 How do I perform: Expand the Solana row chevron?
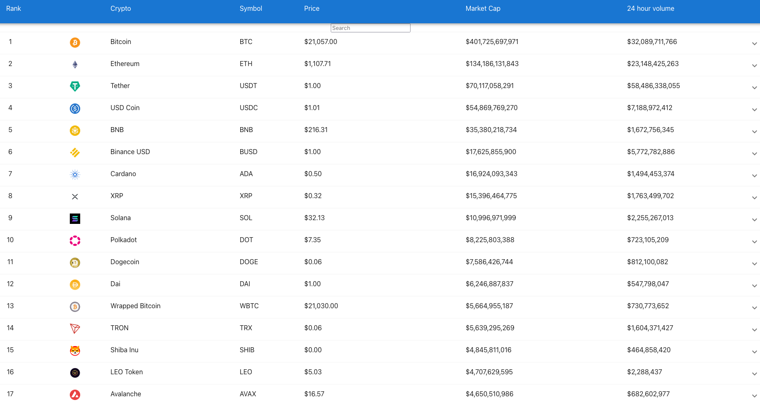click(x=754, y=220)
